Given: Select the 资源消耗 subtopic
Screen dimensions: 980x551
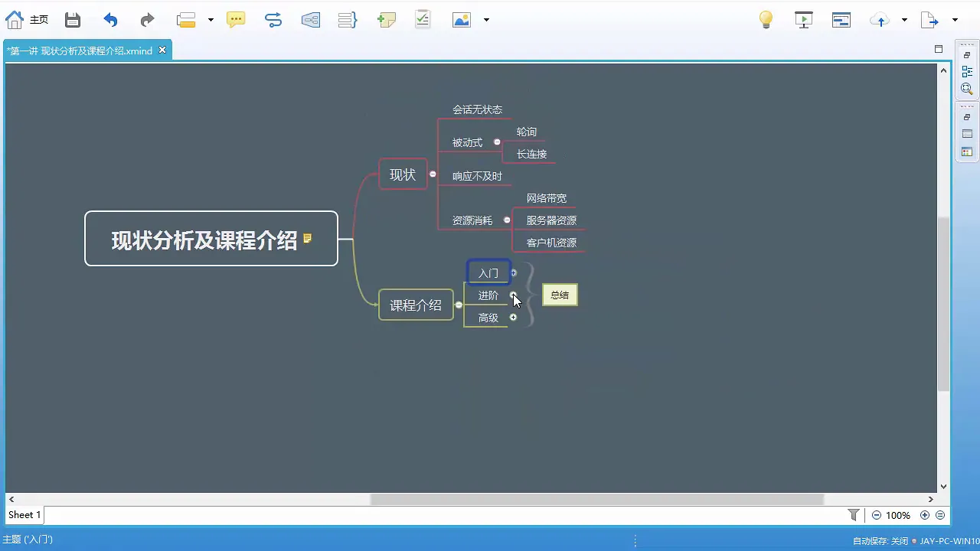Looking at the screenshot, I should pos(472,220).
